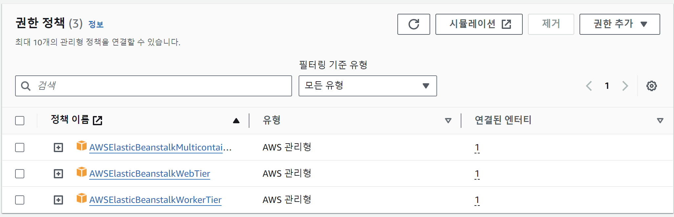Check the AWSElasticBeanstalkWorkerTier policy checkbox
This screenshot has height=217, width=674.
click(x=20, y=200)
